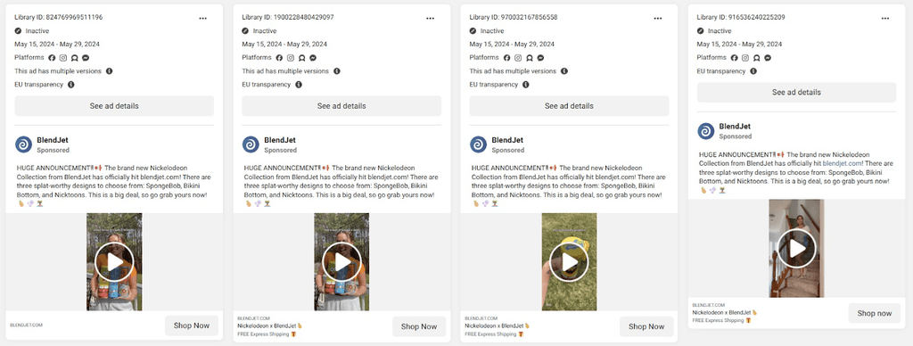
Task: Click Audience Network icon in ad 916536240225209
Action: click(x=756, y=58)
